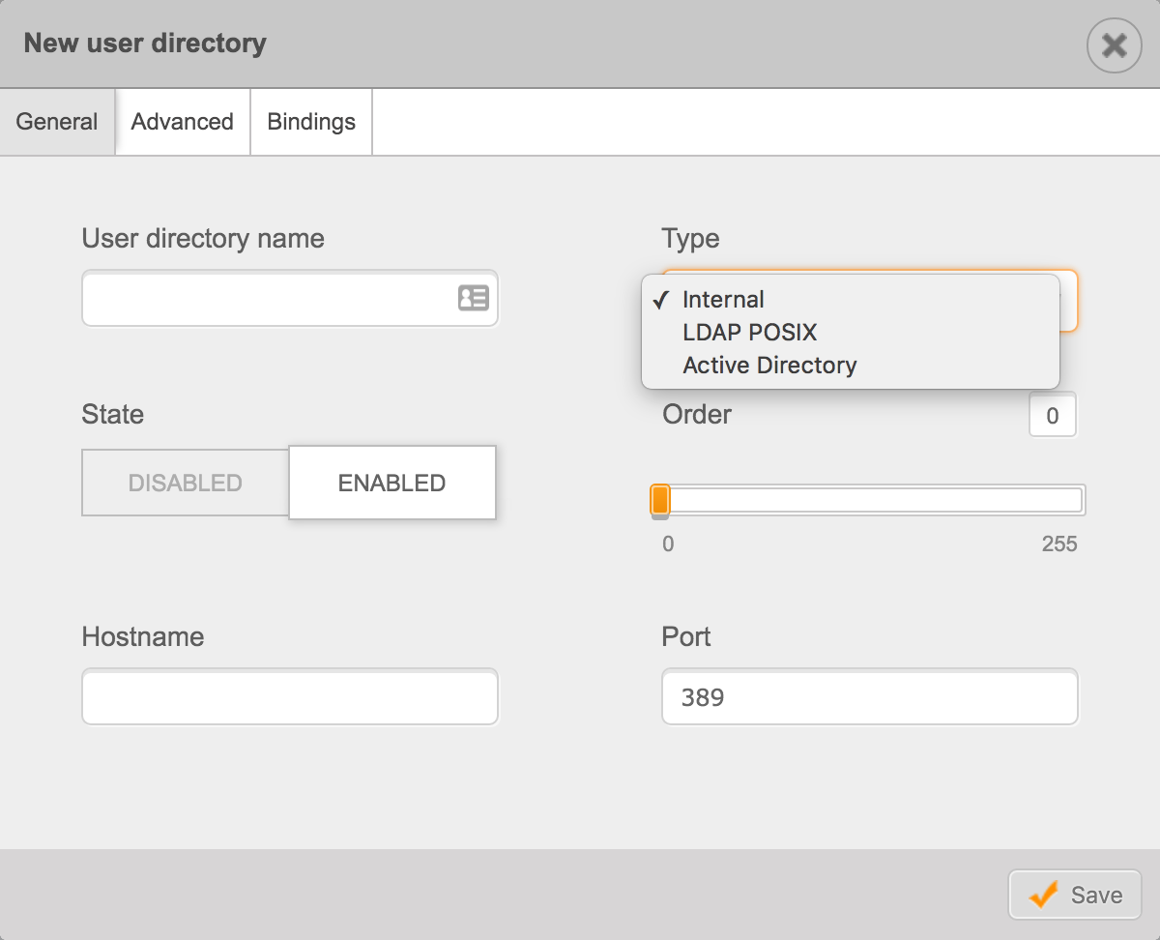Click the 255 maximum label below slider
The image size is (1160, 940).
(x=1058, y=543)
